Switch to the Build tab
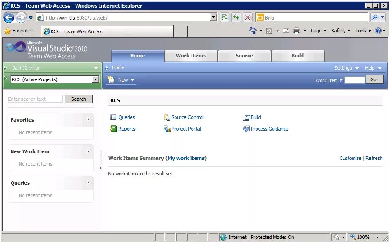This screenshot has height=242, width=389. (298, 56)
